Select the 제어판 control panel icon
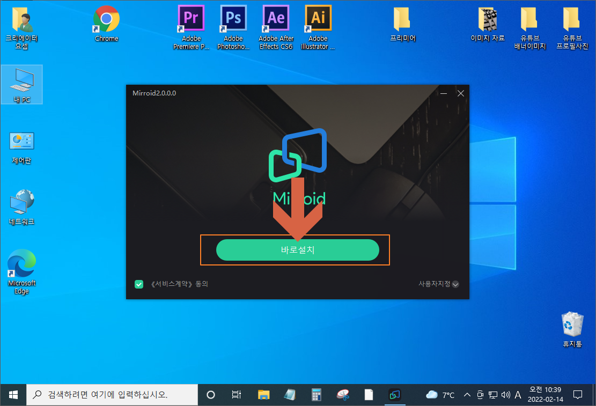This screenshot has width=596, height=406. 21,148
